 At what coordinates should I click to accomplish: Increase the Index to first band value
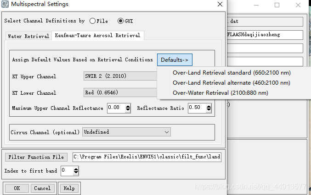[76, 169]
